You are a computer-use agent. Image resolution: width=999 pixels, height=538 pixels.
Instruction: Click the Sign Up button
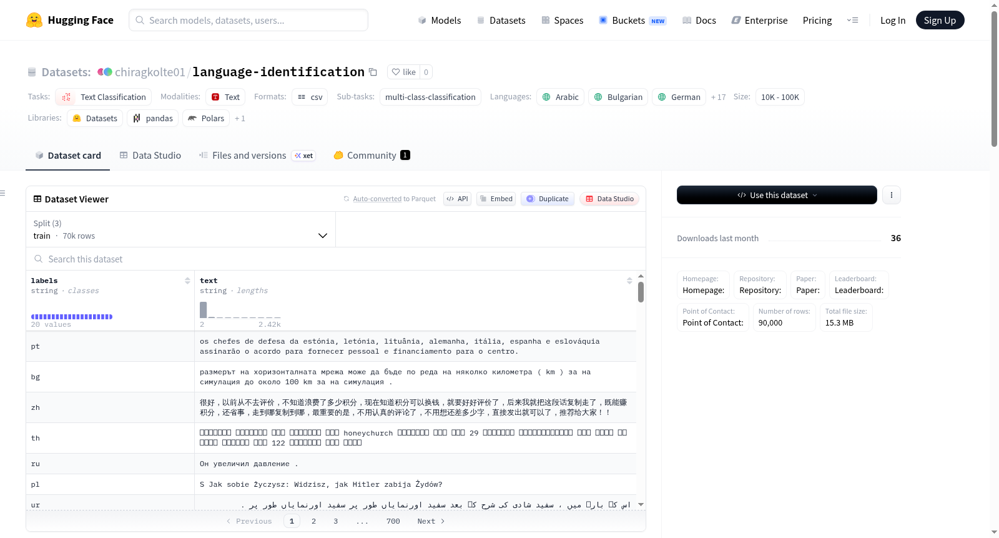point(940,21)
